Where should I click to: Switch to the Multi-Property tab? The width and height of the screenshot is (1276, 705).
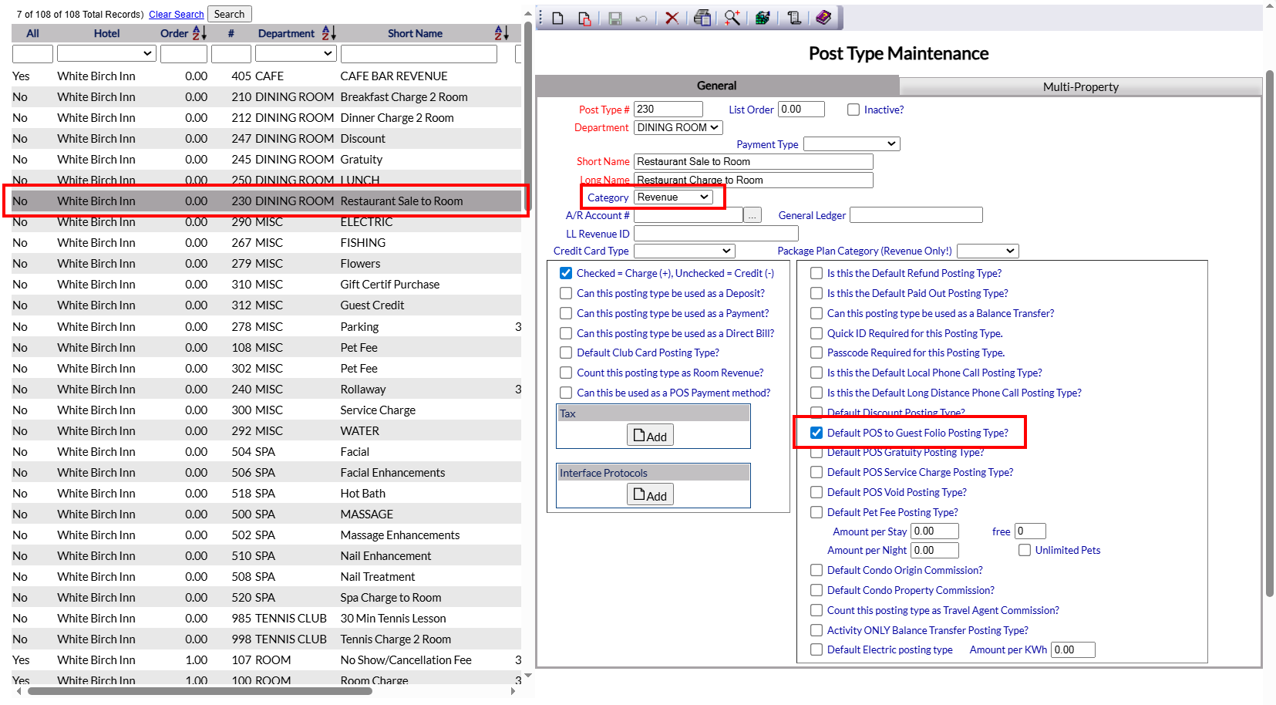1080,86
